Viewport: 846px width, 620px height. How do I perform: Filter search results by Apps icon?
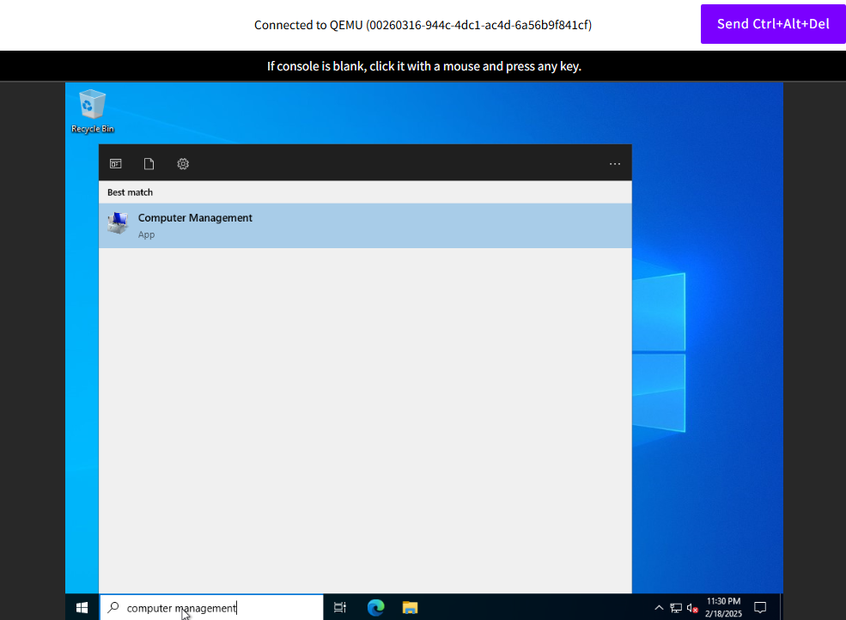click(115, 164)
